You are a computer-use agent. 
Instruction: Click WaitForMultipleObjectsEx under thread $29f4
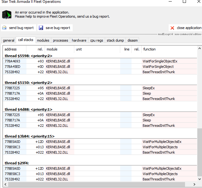[x=162, y=168]
